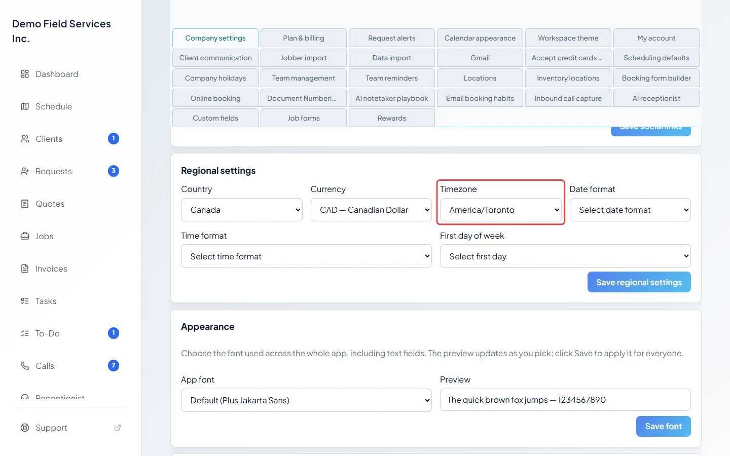Open the Workspace theme tab
Screen dimensions: 730x456
coord(568,38)
